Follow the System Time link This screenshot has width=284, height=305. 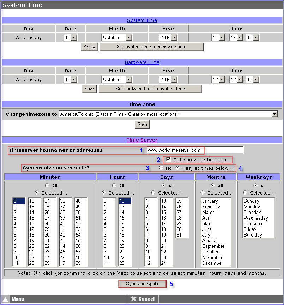(142, 20)
